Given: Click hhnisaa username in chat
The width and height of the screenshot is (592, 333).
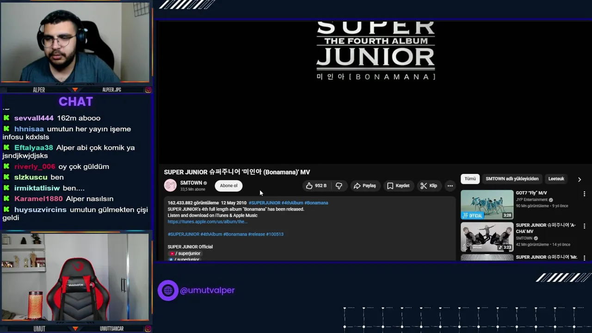Looking at the screenshot, I should (x=29, y=129).
